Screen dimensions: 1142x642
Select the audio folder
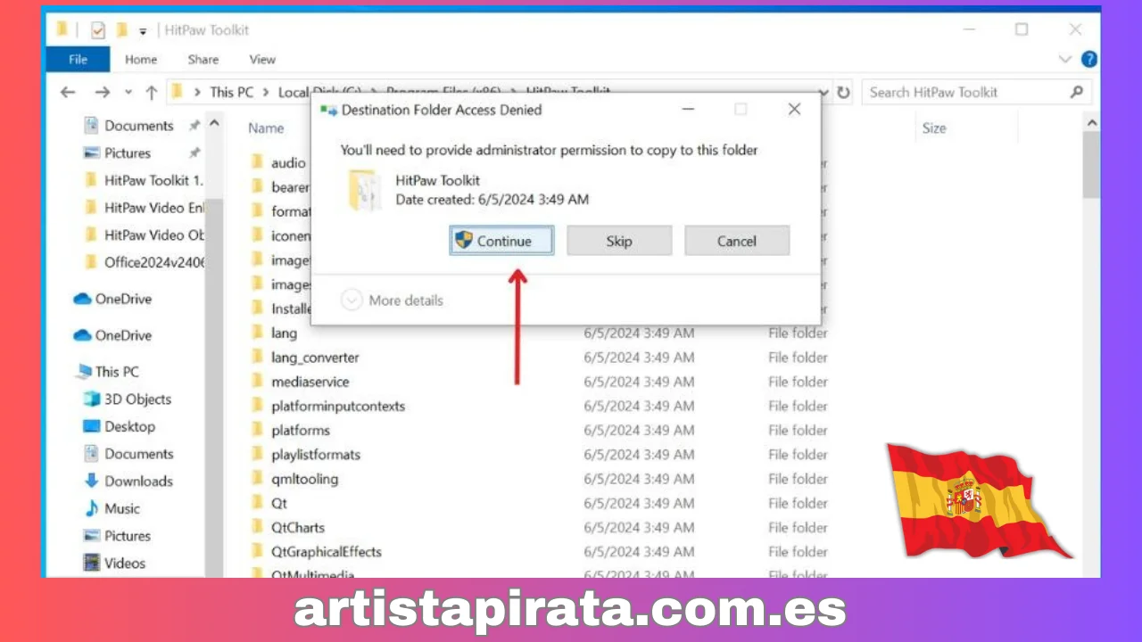click(x=288, y=163)
